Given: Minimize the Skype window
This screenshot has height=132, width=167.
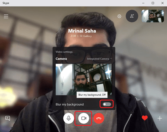Looking at the screenshot, I should tap(143, 3).
